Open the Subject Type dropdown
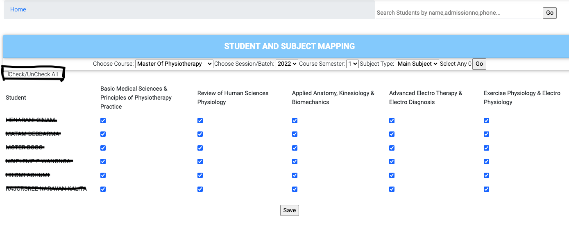569x229 pixels. coord(417,64)
